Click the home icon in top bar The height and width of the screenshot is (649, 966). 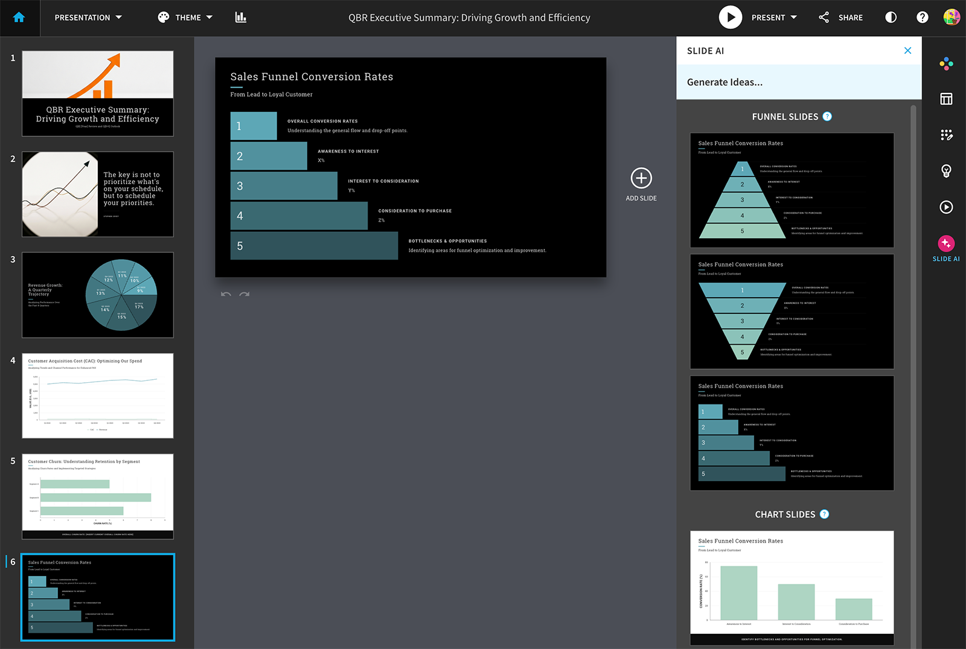coord(19,18)
